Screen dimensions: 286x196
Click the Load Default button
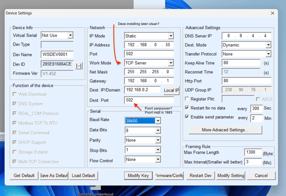pos(84,176)
